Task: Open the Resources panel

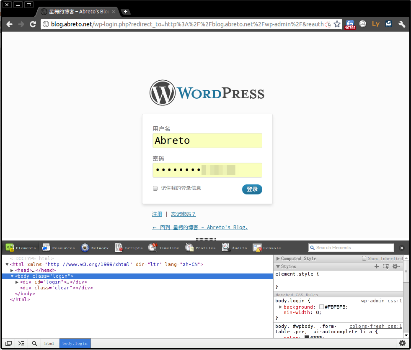Action: click(58, 248)
